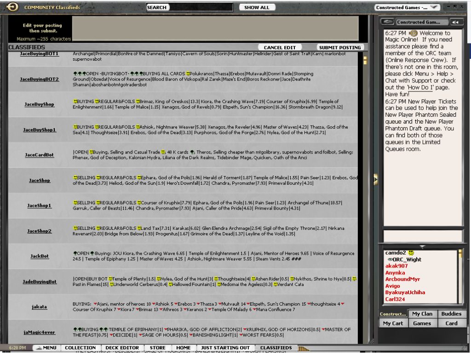Click CANCEL EDIT

tap(280, 47)
